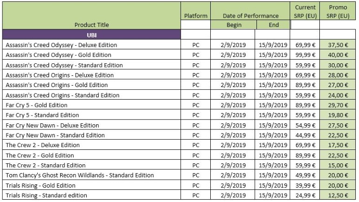Click the Date of Performance header
359x202 pixels.
(x=250, y=16)
